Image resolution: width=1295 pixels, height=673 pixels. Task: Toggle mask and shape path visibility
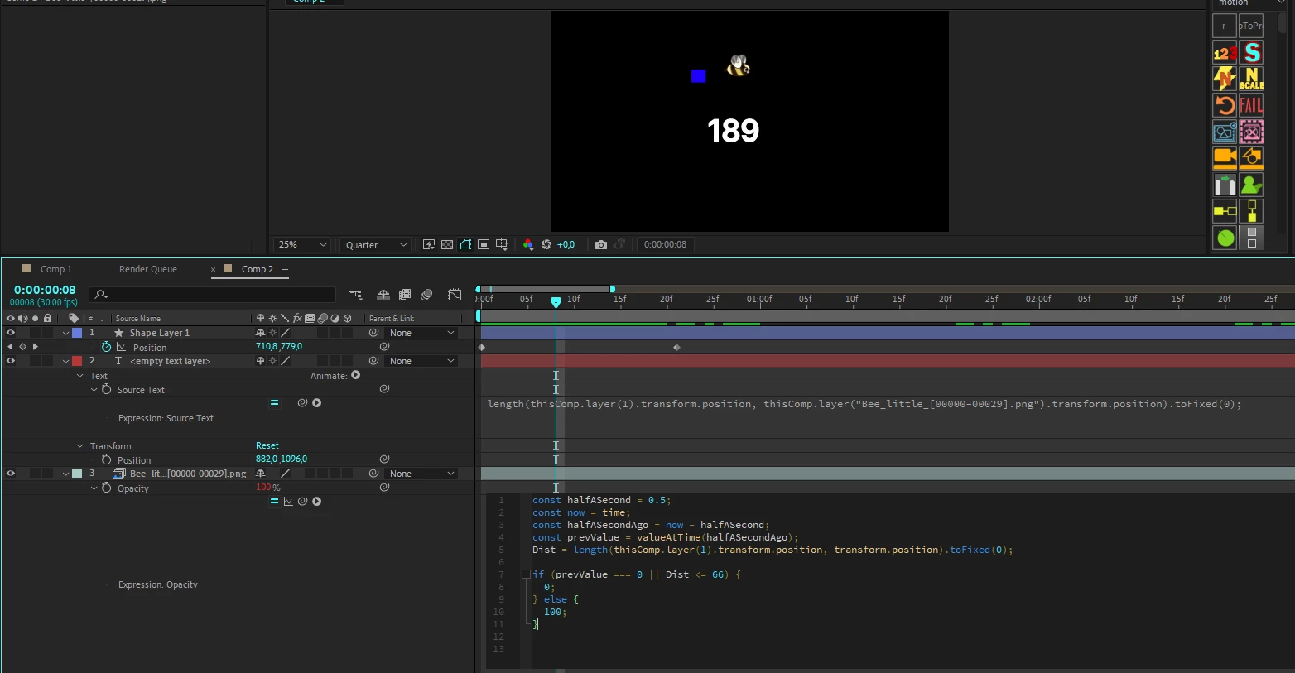click(x=465, y=244)
